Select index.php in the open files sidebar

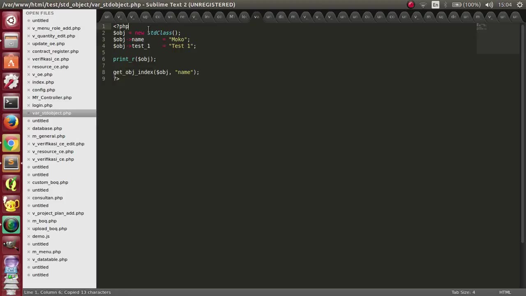[x=43, y=82]
